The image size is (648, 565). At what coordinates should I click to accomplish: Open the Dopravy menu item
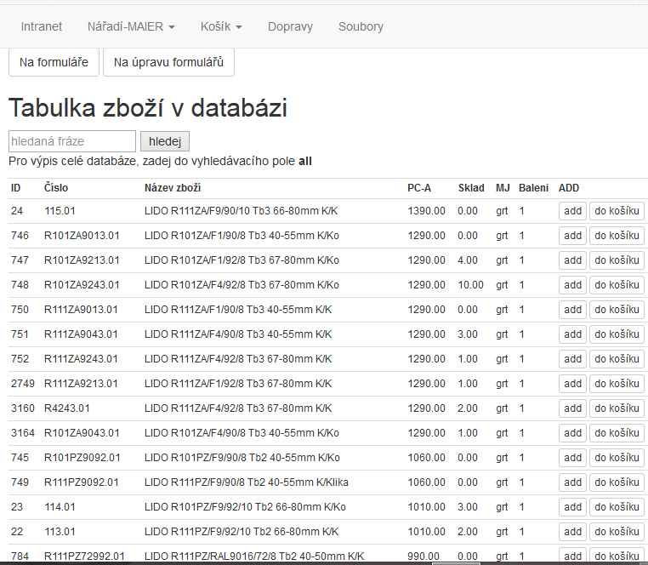click(290, 26)
